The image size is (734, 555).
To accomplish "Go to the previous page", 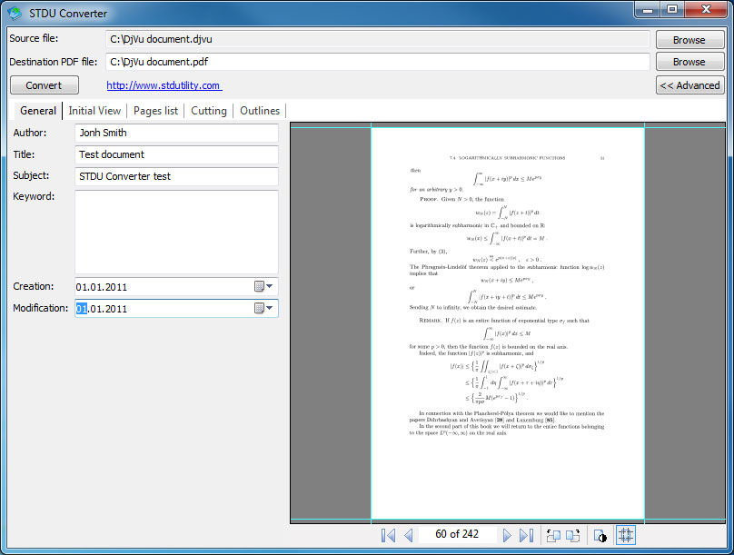I will point(409,535).
